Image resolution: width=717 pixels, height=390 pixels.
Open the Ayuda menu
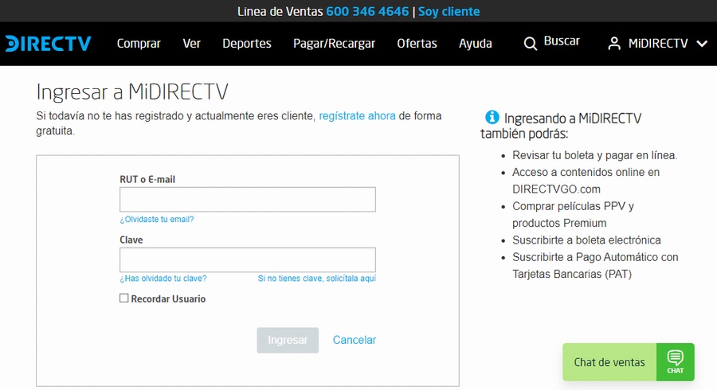click(476, 44)
